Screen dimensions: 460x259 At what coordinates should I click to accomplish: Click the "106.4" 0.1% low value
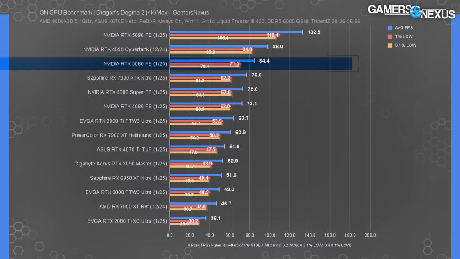(x=223, y=38)
